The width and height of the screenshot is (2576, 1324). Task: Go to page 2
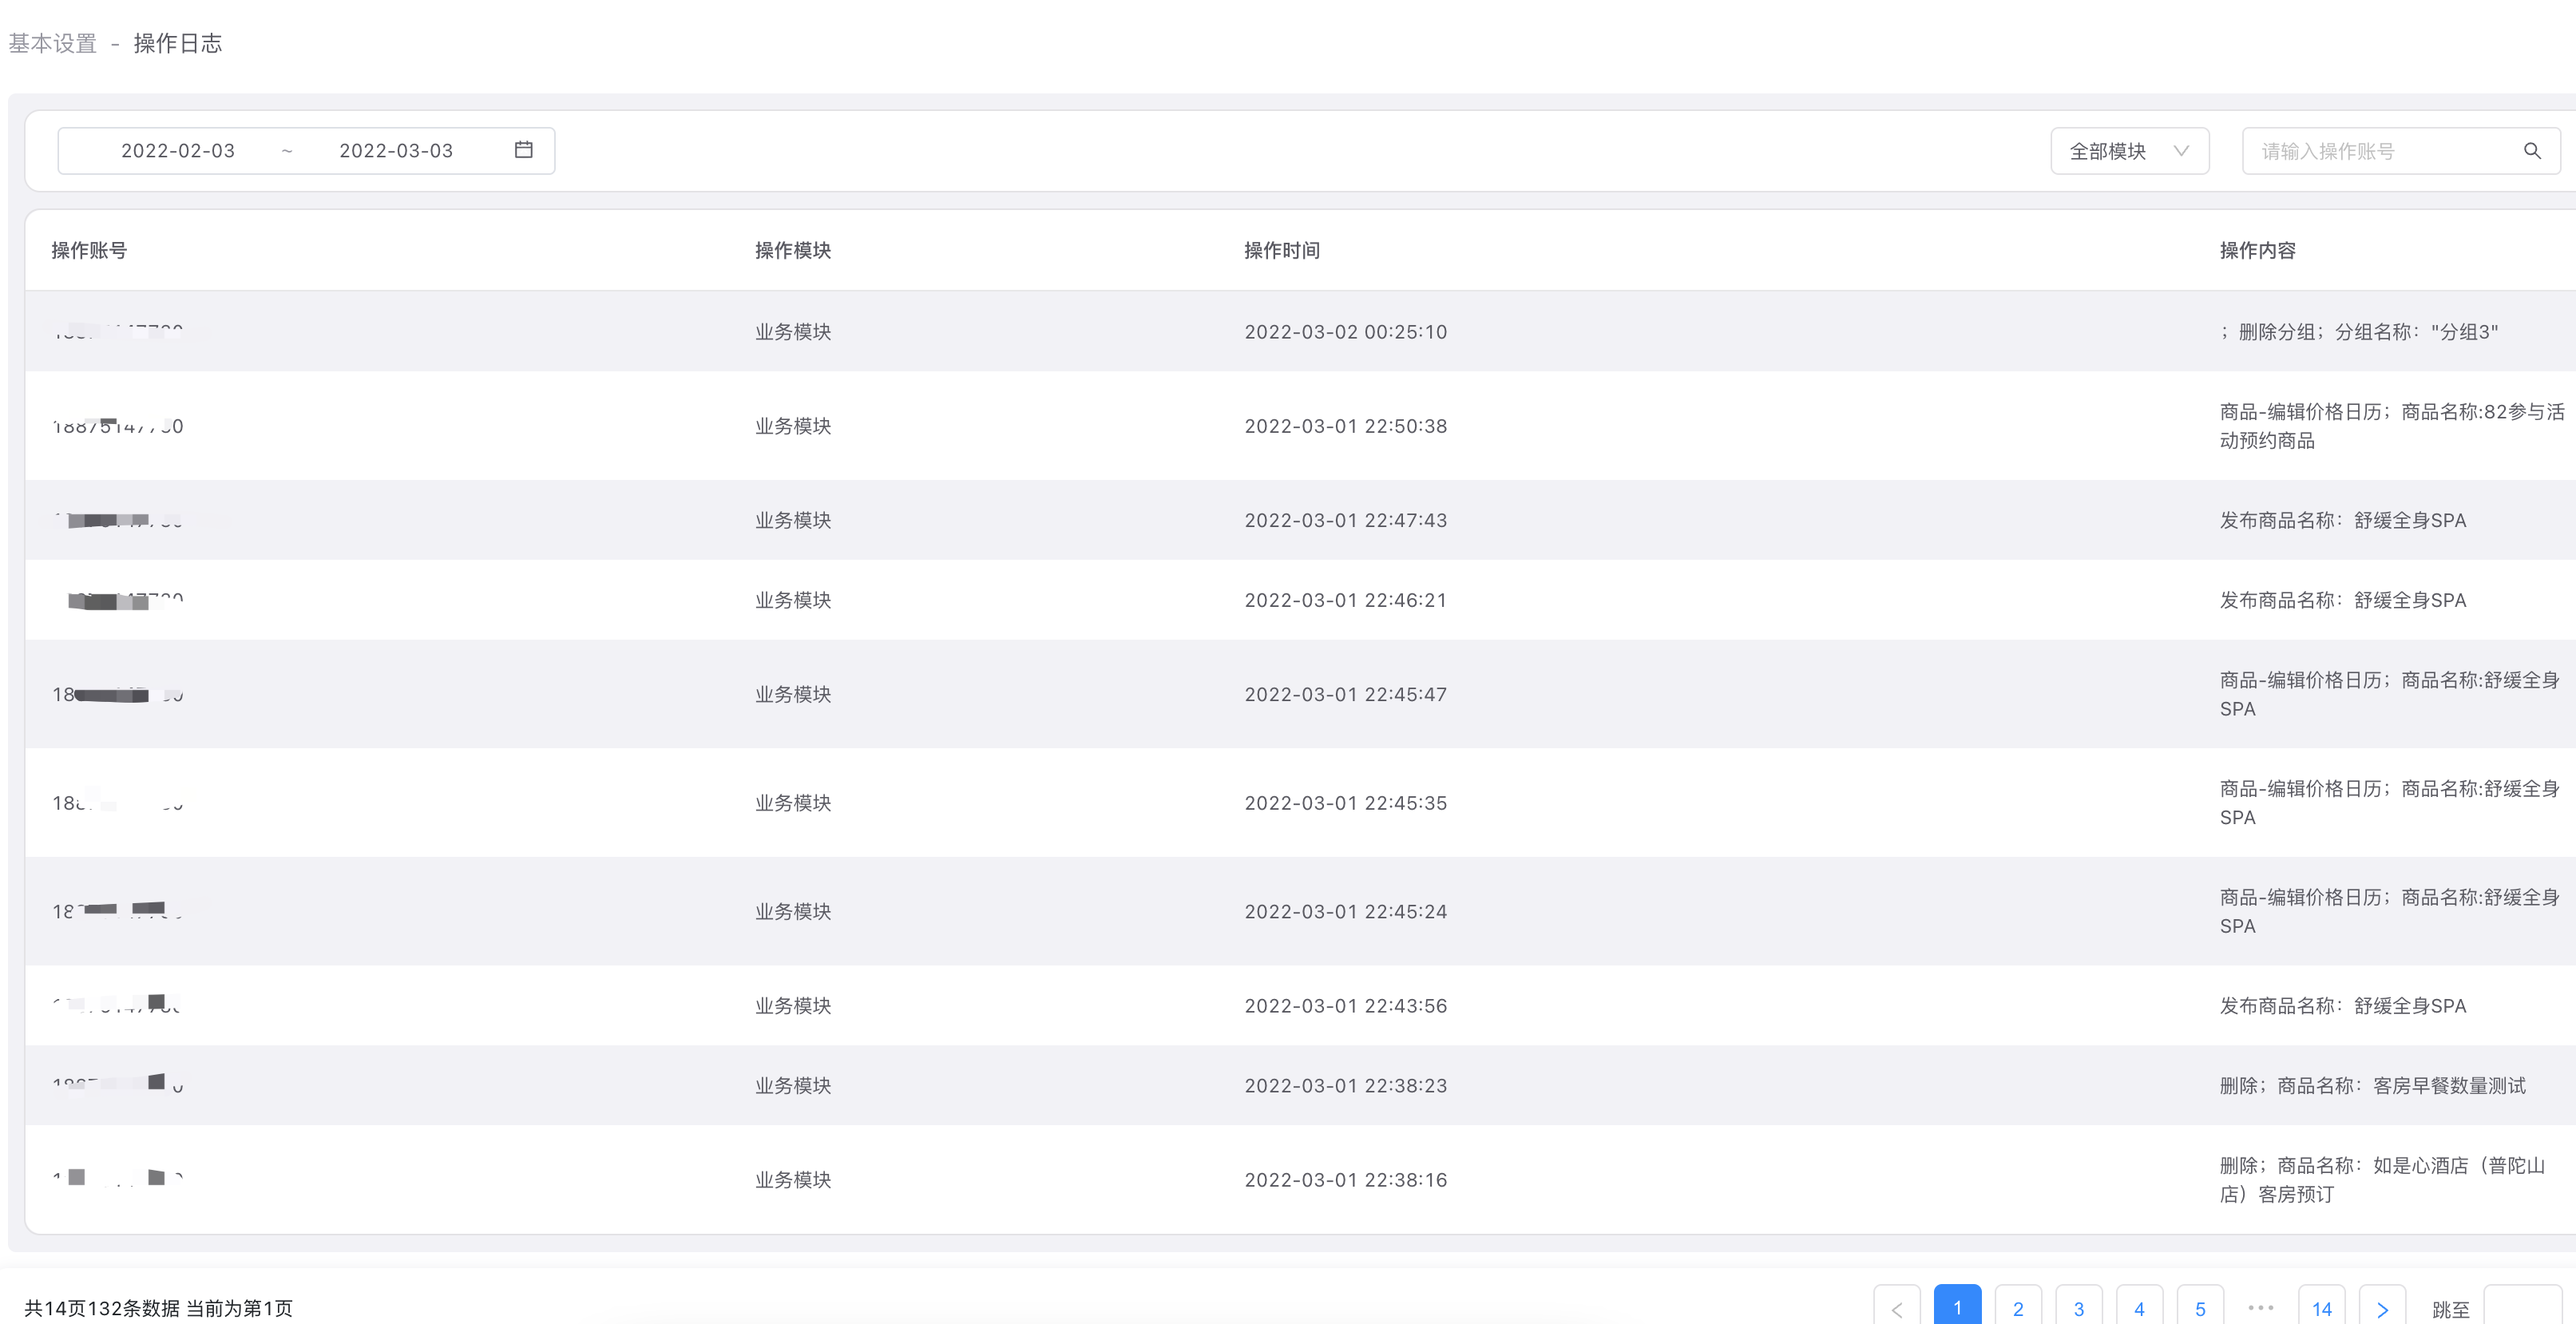[x=2018, y=1308]
